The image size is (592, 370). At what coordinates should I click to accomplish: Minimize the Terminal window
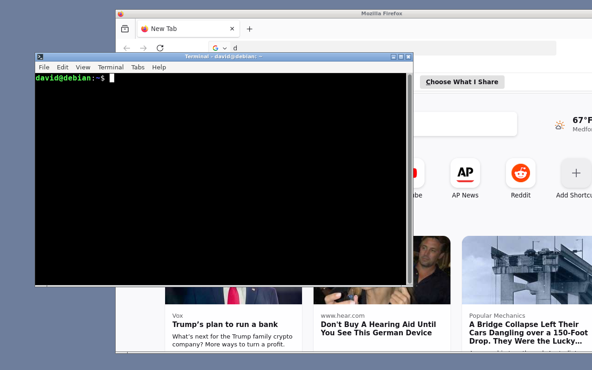click(x=394, y=57)
